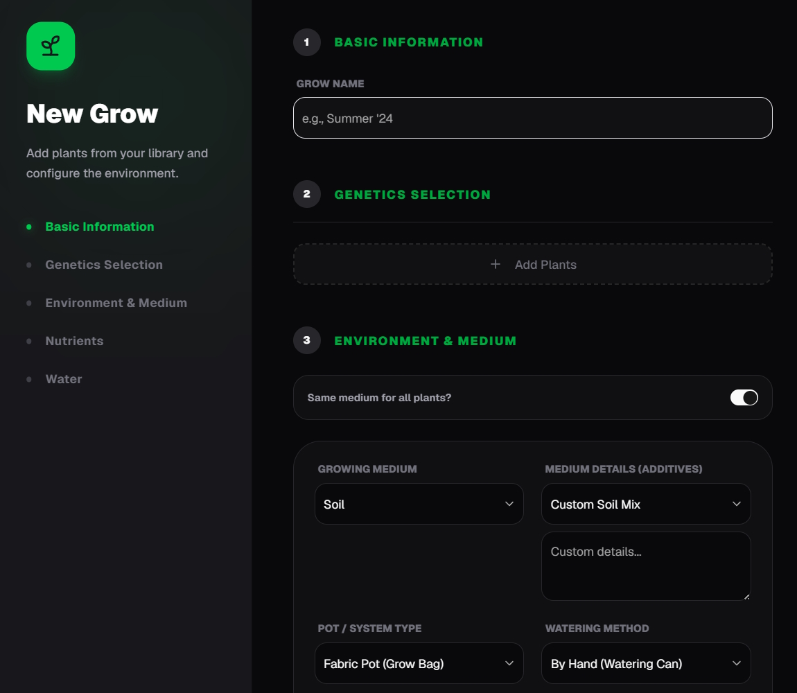Image resolution: width=797 pixels, height=693 pixels.
Task: Click the green sprout app logo
Action: (x=51, y=46)
